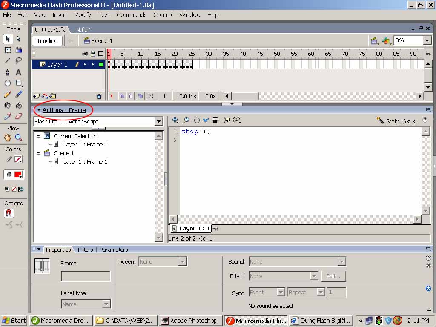Select the Selection (arrow) tool

pyautogui.click(x=8, y=39)
